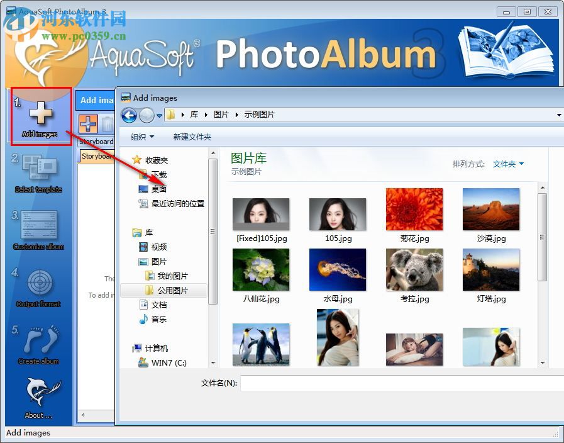Screen dimensions: 564x443
Task: Select the 水母.jpg thumbnail
Action: [337, 269]
